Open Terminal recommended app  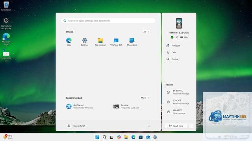[x=126, y=106]
